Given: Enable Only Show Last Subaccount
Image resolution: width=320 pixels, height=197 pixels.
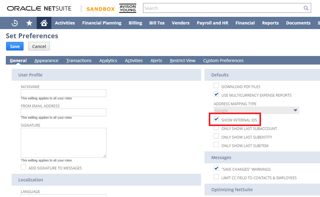Looking at the screenshot, I should 216,128.
